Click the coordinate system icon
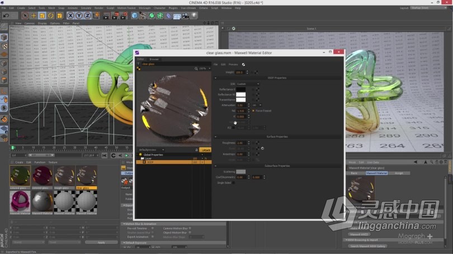The width and height of the screenshot is (453, 254). [x=96, y=16]
